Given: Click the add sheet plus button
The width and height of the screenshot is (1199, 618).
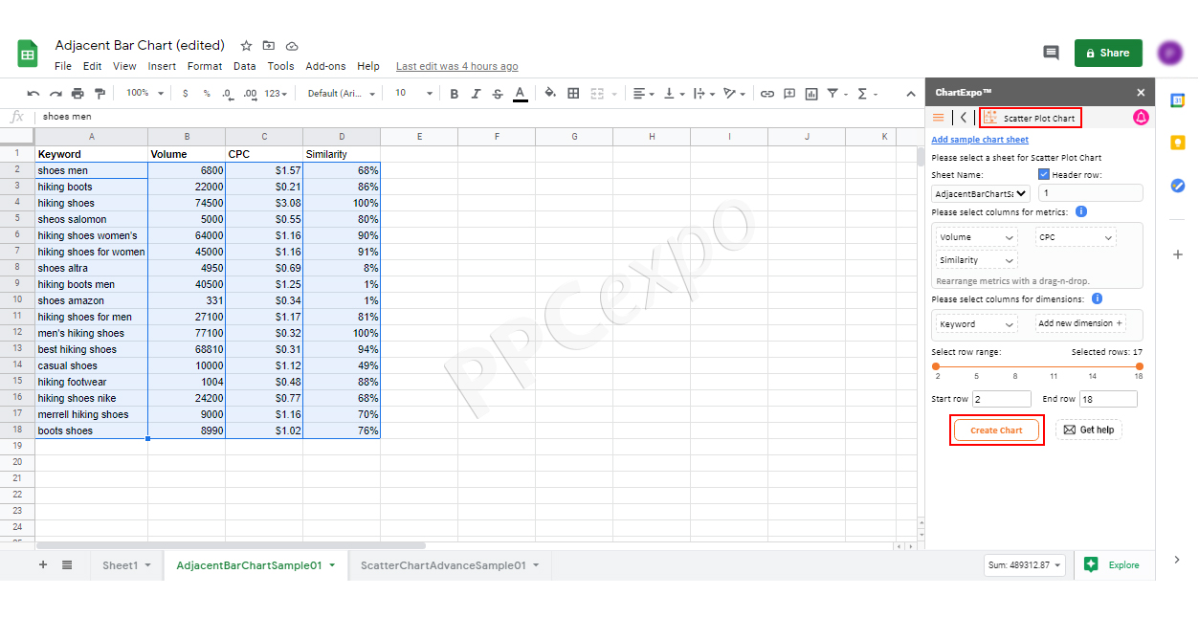Looking at the screenshot, I should point(43,565).
